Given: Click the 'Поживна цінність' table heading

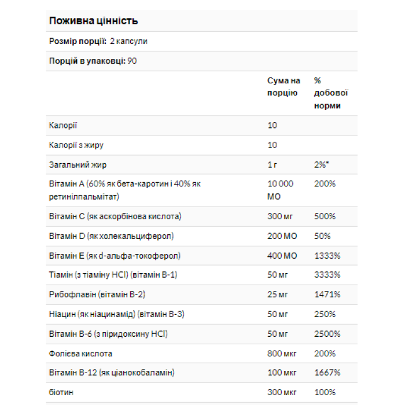Looking at the screenshot, I should pyautogui.click(x=93, y=21).
